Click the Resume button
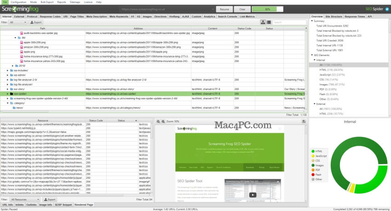The width and height of the screenshot is (391, 211). pyautogui.click(x=224, y=9)
